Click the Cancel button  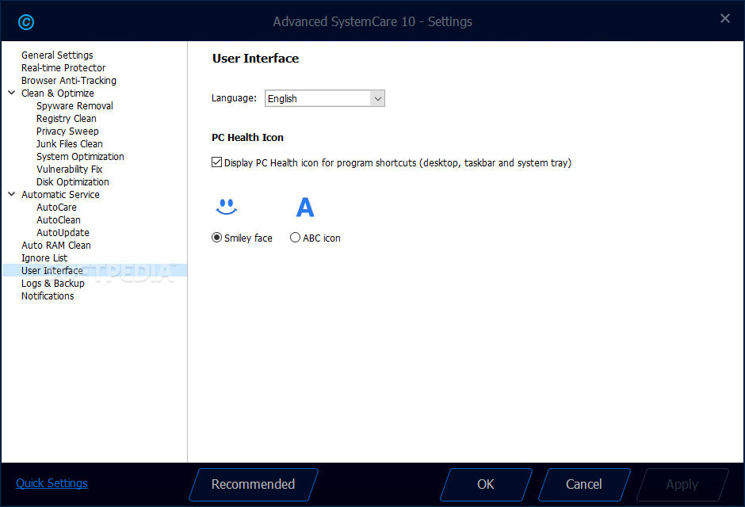click(584, 484)
